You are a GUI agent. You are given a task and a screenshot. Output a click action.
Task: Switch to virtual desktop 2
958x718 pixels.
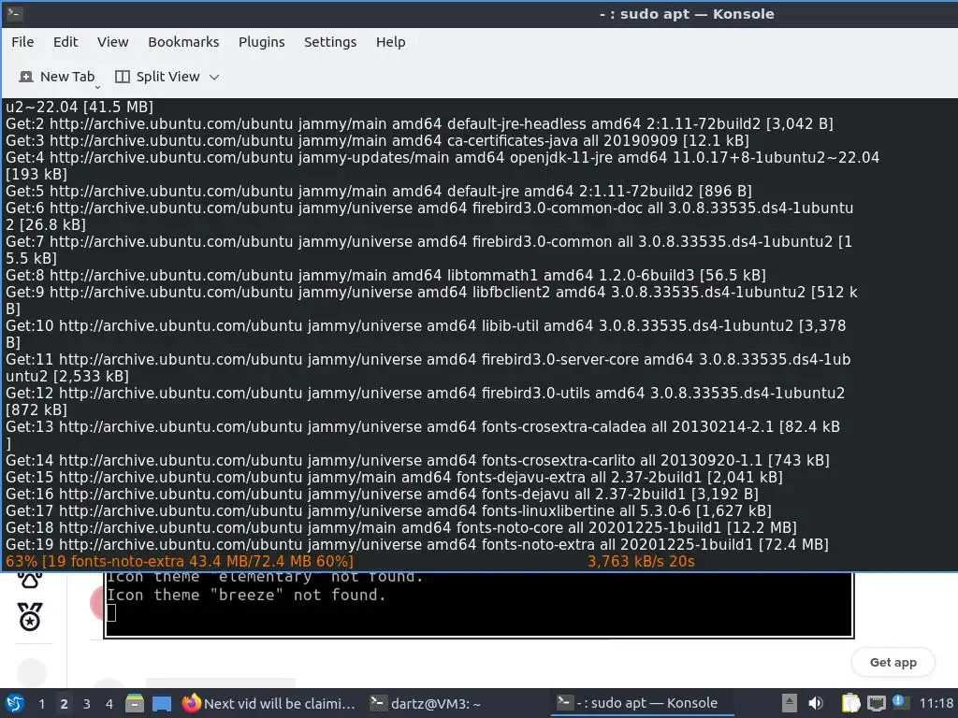click(x=64, y=704)
